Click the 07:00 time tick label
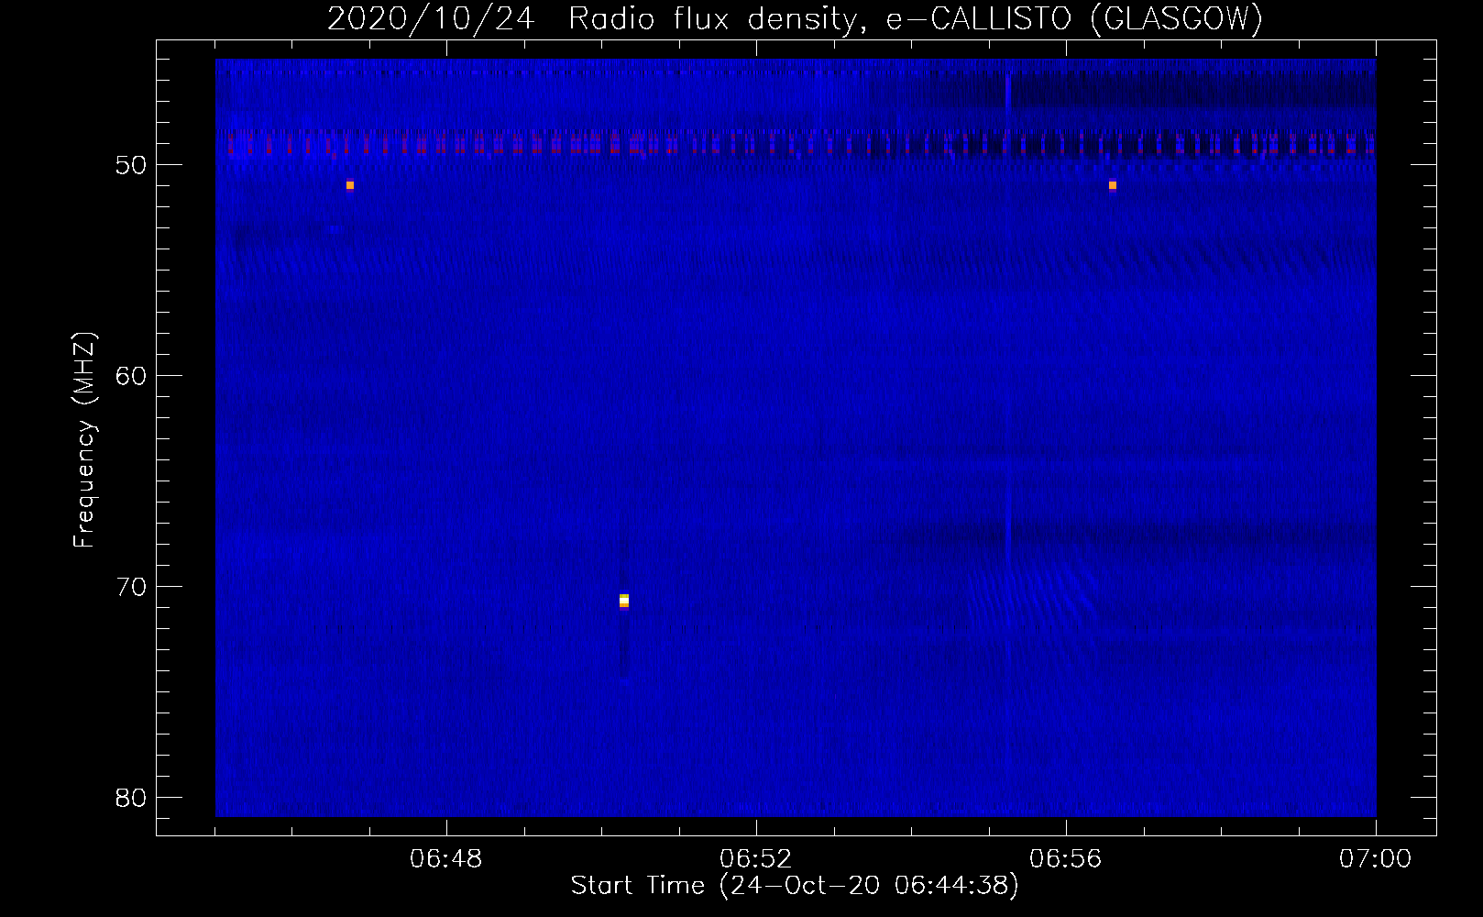This screenshot has width=1483, height=917. (1376, 860)
